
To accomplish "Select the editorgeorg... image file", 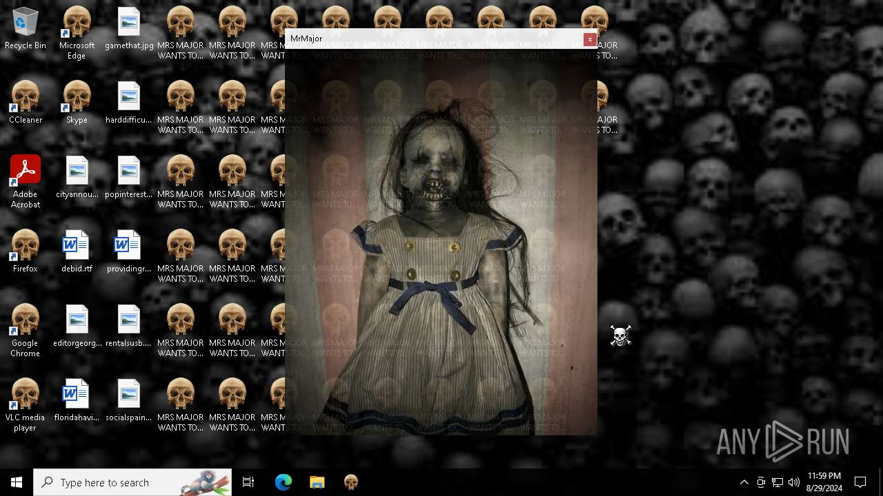I will tap(77, 326).
